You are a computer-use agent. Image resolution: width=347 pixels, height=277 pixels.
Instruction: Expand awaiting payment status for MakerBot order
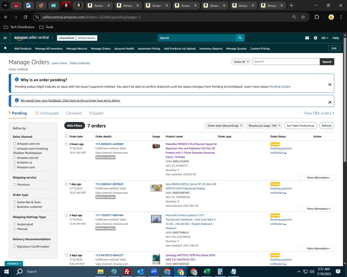click(x=285, y=153)
